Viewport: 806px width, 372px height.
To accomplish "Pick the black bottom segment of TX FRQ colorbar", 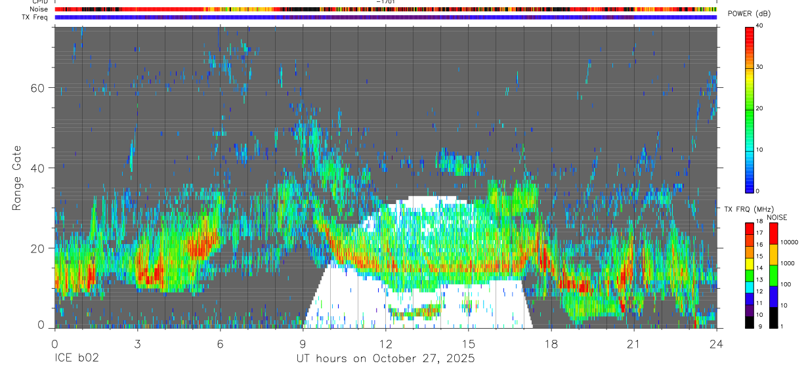I will (x=750, y=322).
